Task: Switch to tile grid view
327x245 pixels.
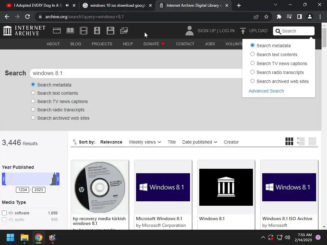Action: [289, 141]
